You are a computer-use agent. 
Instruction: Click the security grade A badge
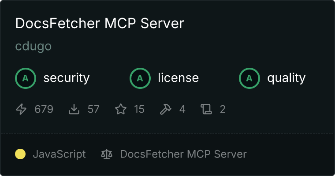coord(26,78)
